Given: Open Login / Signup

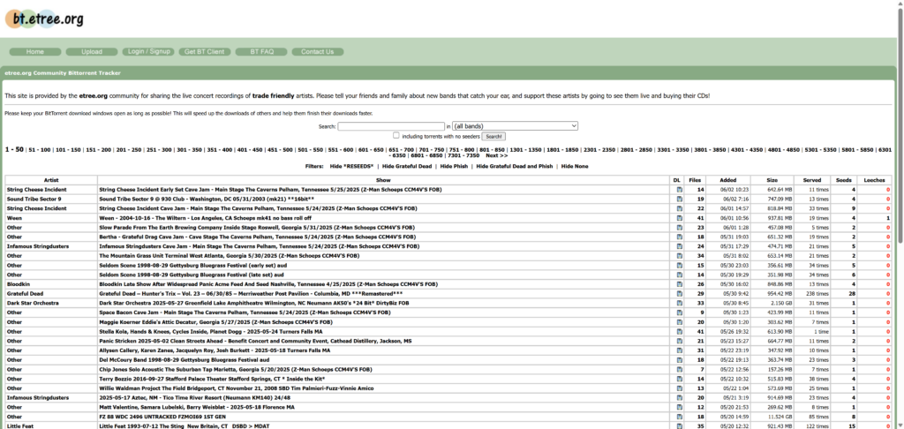Looking at the screenshot, I should click(148, 51).
